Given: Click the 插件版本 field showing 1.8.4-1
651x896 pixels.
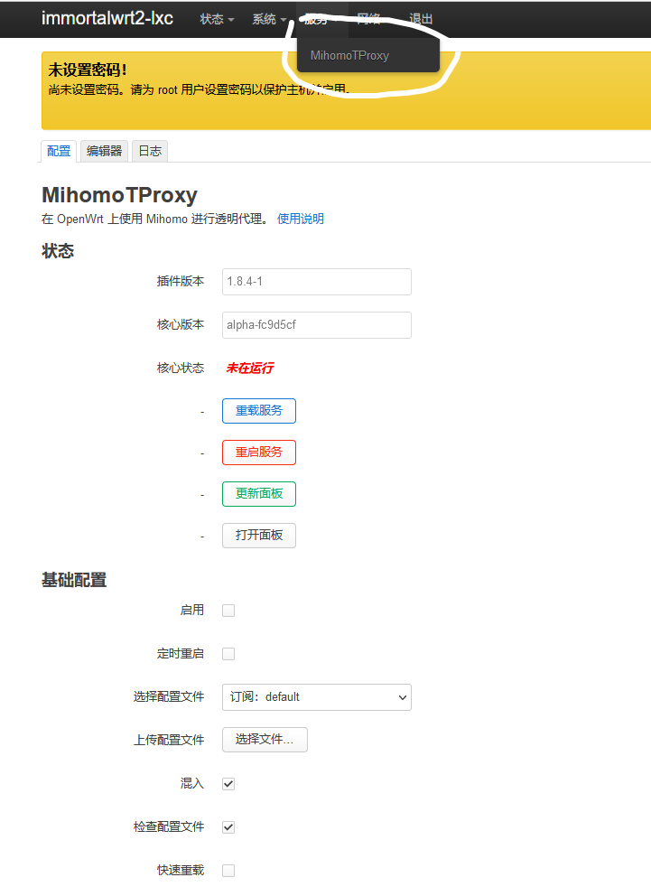Looking at the screenshot, I should tap(316, 282).
